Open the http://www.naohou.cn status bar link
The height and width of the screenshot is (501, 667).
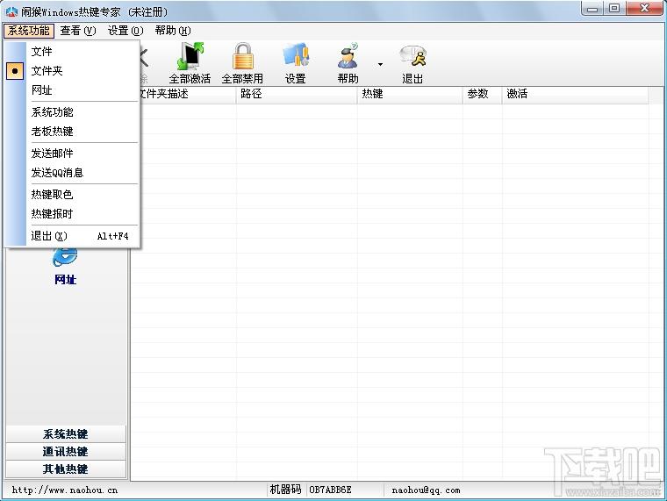[x=65, y=490]
